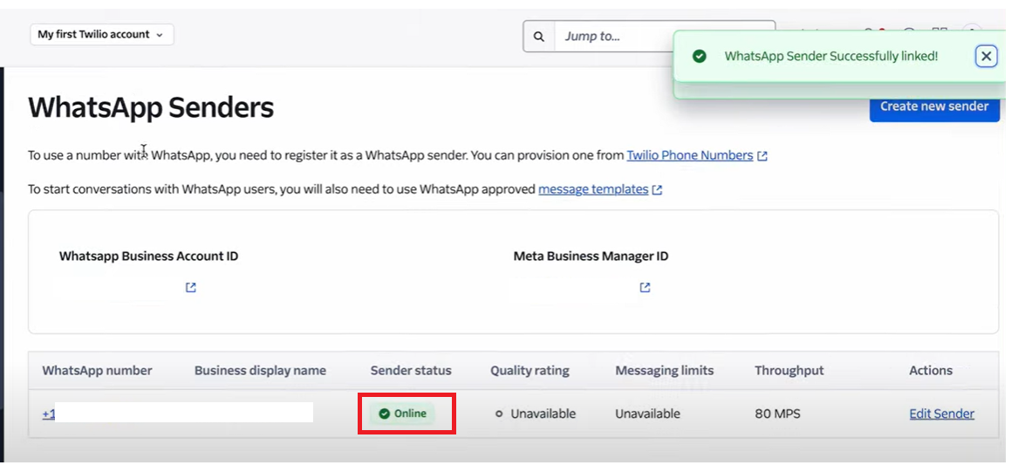Click the Unavailable messaging limits value
The image size is (1018, 472).
[x=647, y=414]
